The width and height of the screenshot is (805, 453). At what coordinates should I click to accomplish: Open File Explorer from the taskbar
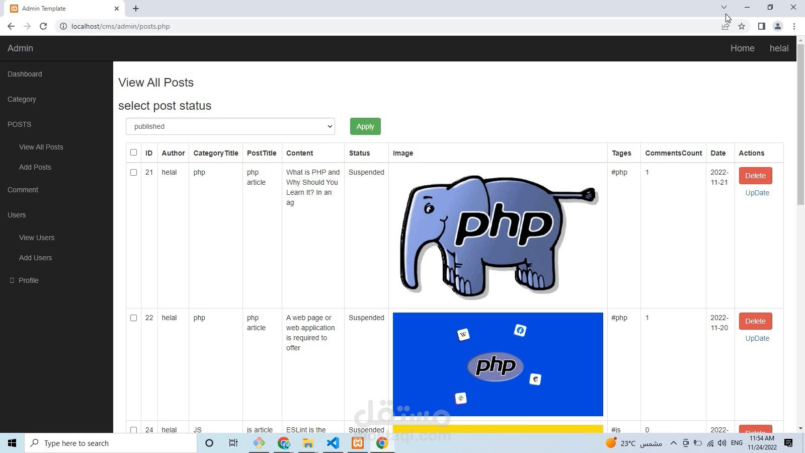[x=308, y=443]
